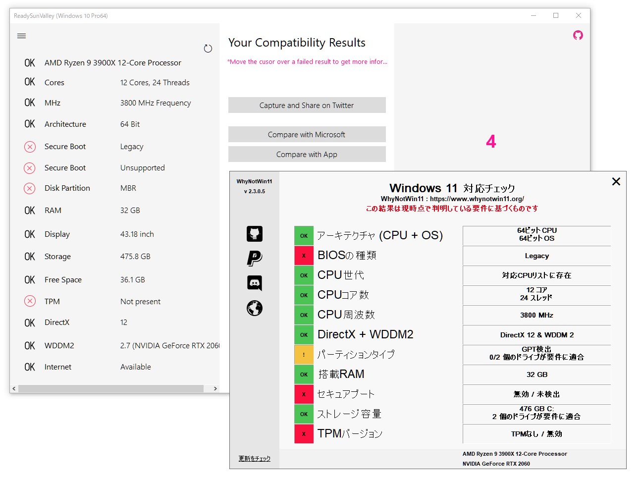Screen dimensions: 641x481
Task: Click the scrollbar left arrow in ReadySunValley
Action: point(14,388)
